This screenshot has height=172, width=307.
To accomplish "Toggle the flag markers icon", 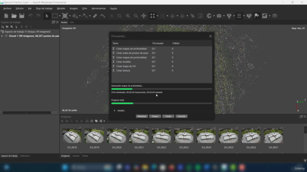I will (x=257, y=16).
